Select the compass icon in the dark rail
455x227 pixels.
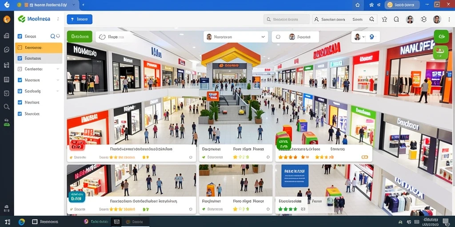pyautogui.click(x=7, y=50)
